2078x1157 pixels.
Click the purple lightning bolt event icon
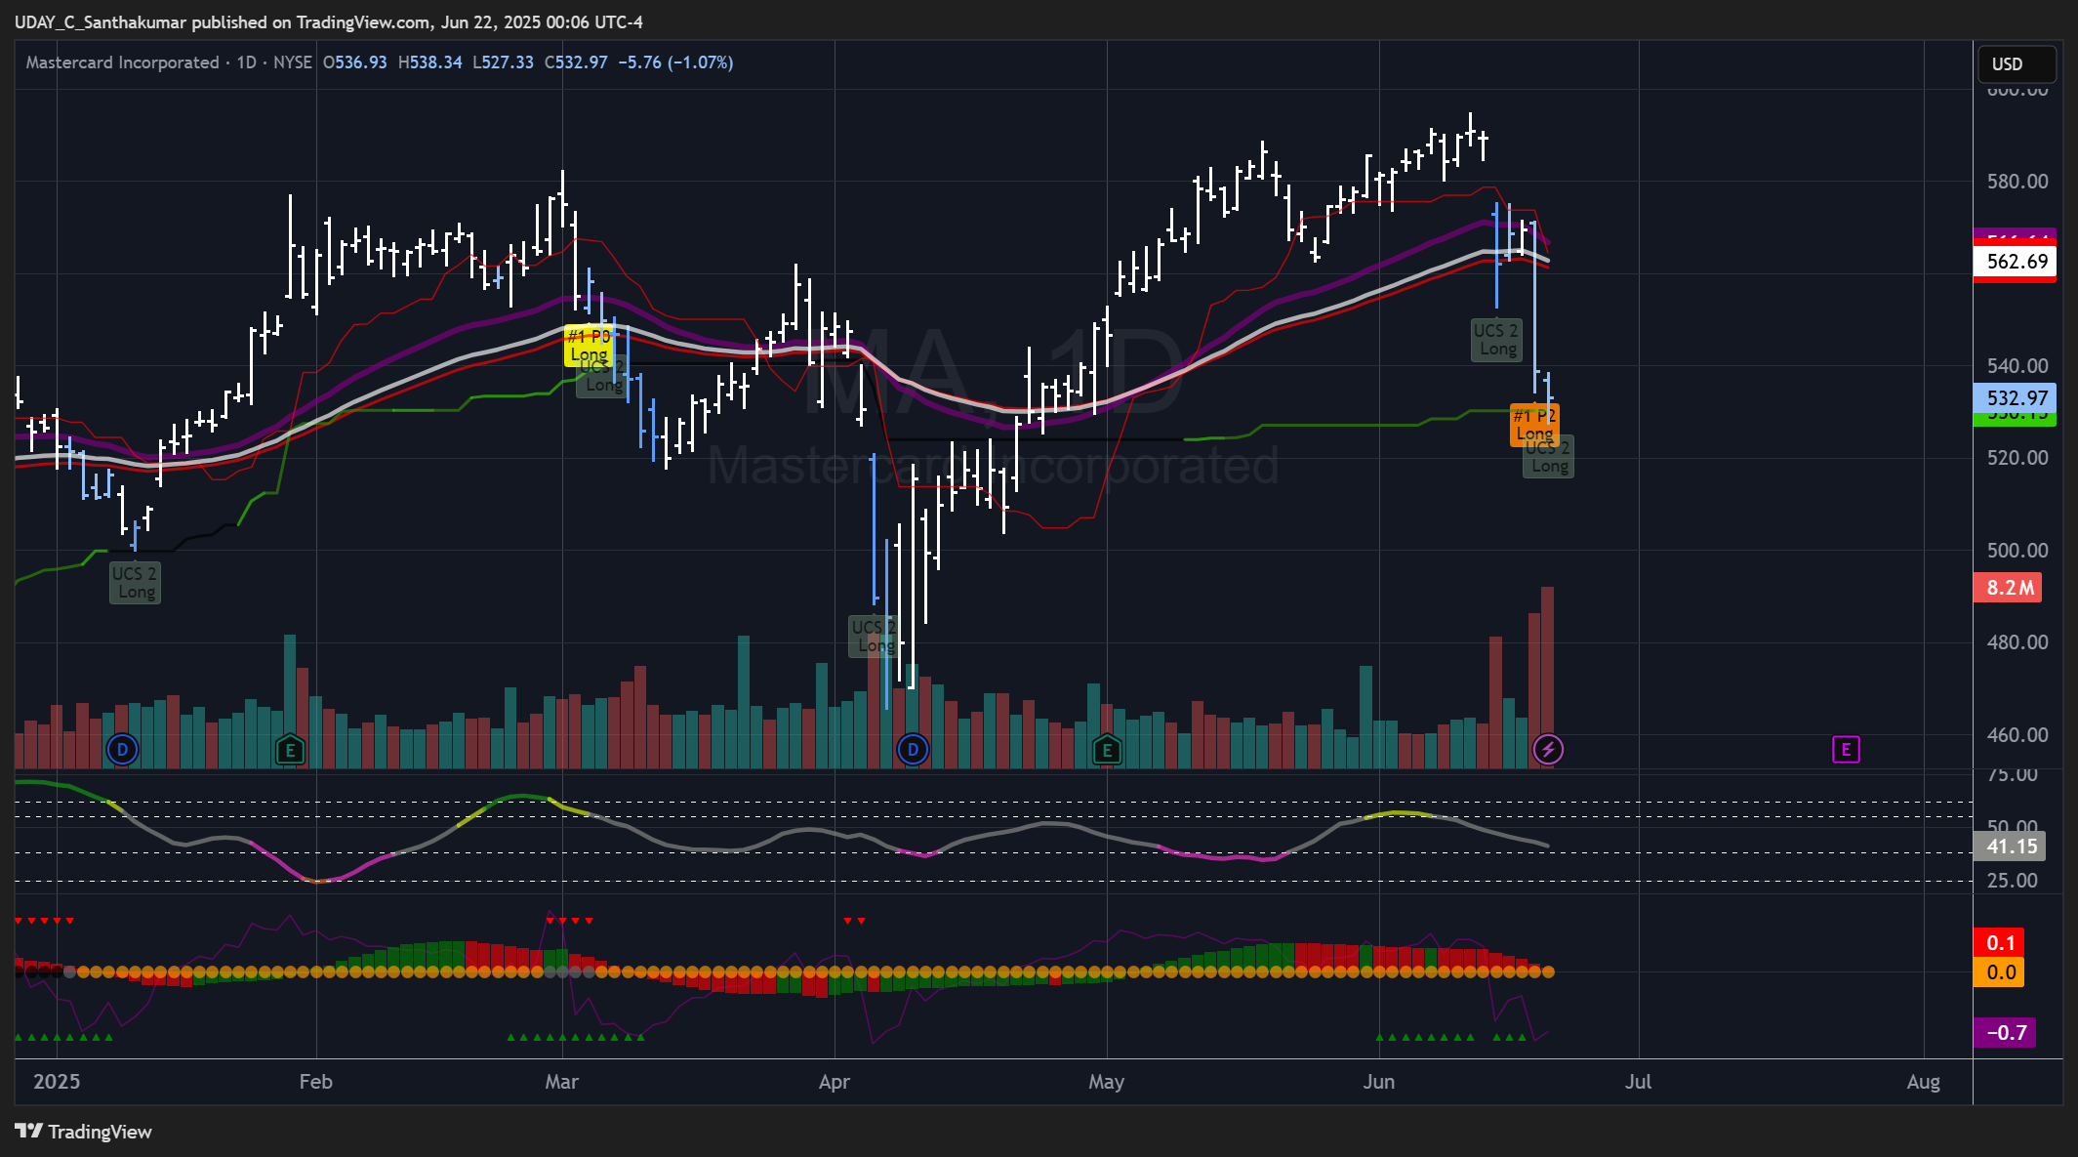coord(1548,750)
